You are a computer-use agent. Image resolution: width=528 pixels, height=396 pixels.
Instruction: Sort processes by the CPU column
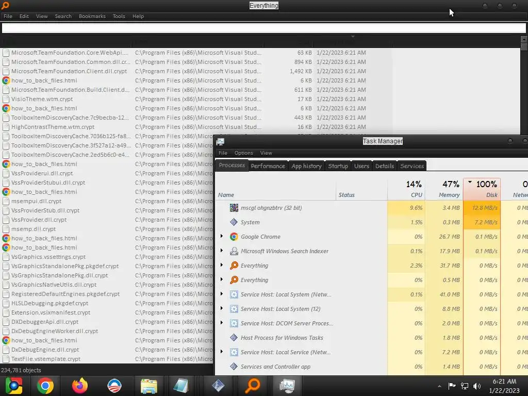click(x=406, y=189)
